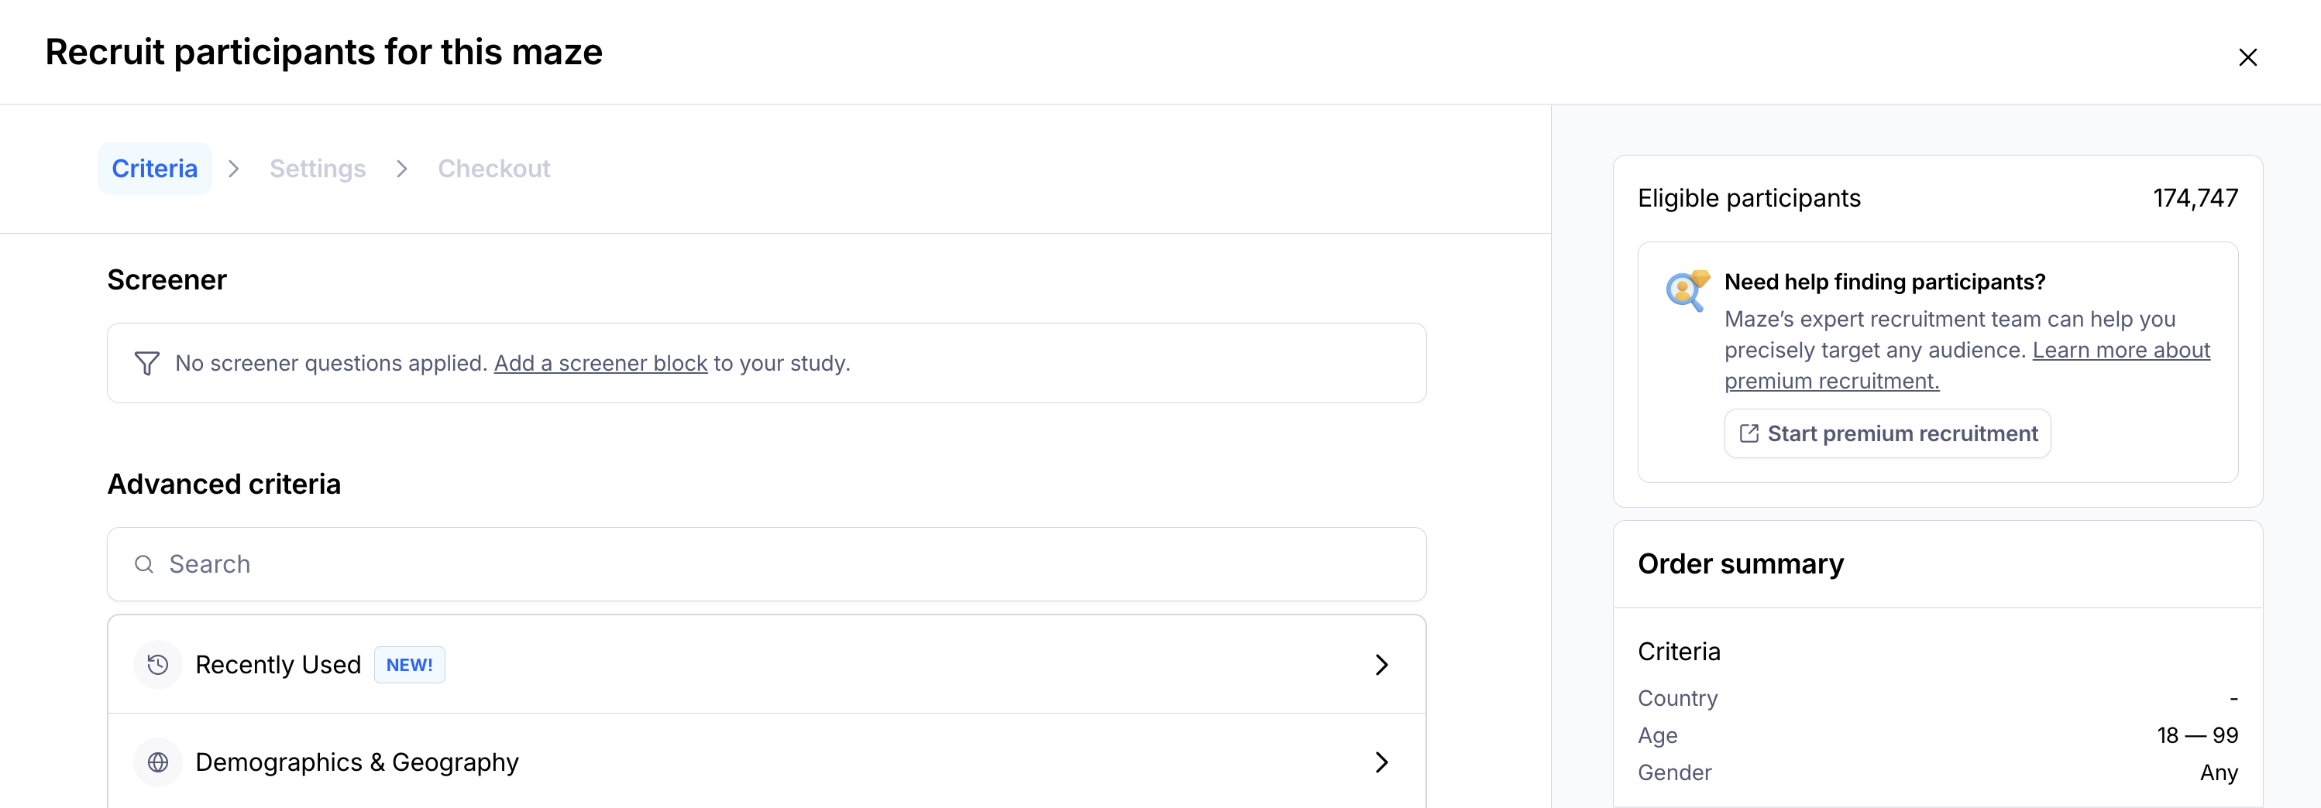2321x808 pixels.
Task: Go to the Settings step
Action: (317, 169)
